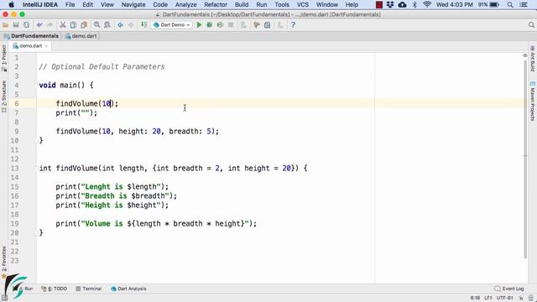
Task: Collapse the findVolume function fold marker
Action: click(35, 169)
